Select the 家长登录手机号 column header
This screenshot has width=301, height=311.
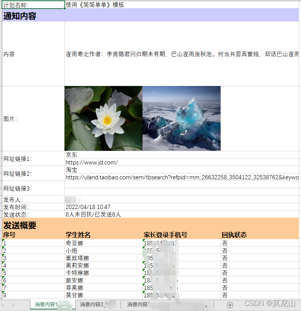[x=182, y=235]
